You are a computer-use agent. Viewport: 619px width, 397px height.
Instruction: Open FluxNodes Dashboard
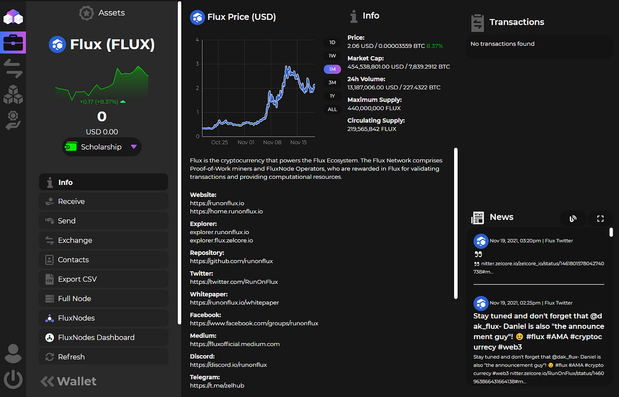103,338
